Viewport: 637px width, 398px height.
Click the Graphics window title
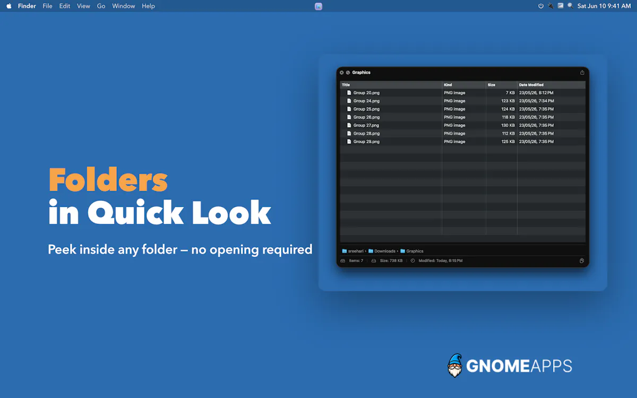click(361, 73)
